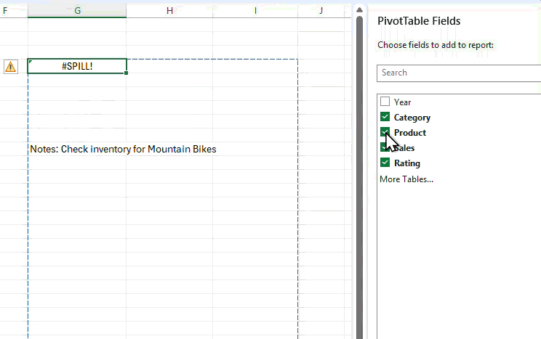Uncheck the Rating field checkbox

pyautogui.click(x=385, y=163)
